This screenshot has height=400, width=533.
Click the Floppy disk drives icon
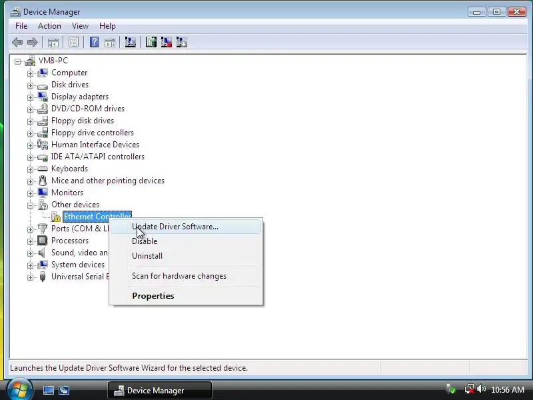click(43, 121)
